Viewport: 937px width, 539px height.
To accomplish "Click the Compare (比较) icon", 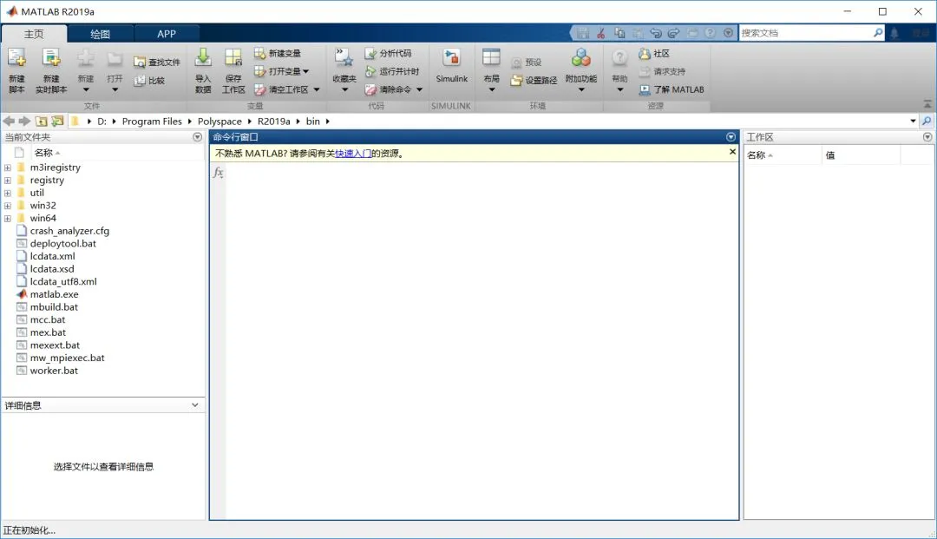I will [x=139, y=80].
